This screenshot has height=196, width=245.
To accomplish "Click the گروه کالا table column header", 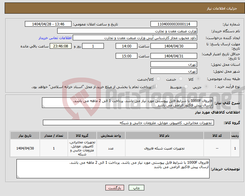I will (82, 136).
